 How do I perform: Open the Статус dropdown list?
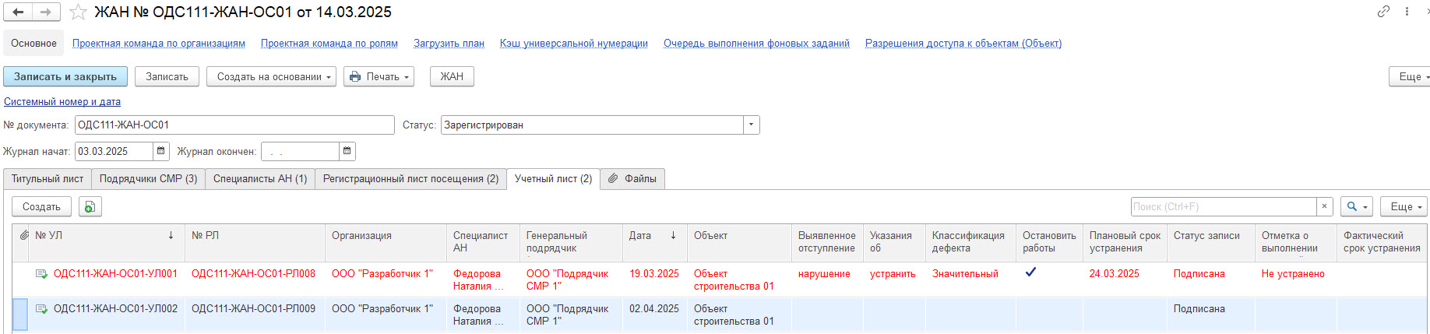click(751, 125)
